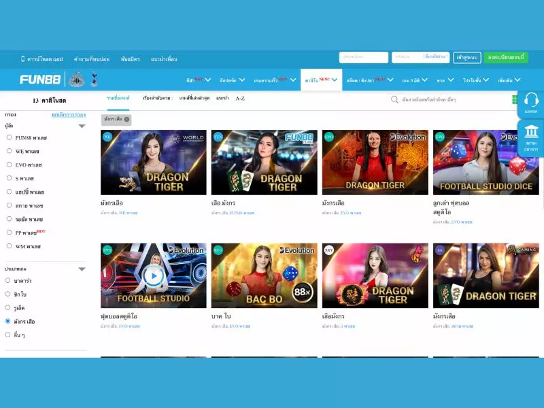Image resolution: width=544 pixels, height=408 pixels.
Task: Open frequently asked questions link
Action: coord(92,59)
